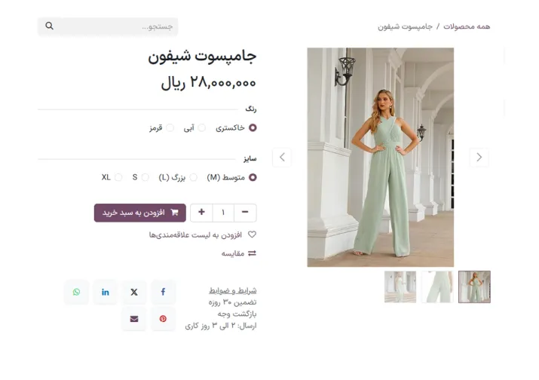Decrease quantity with minus button
539x380 pixels.
pyautogui.click(x=246, y=213)
